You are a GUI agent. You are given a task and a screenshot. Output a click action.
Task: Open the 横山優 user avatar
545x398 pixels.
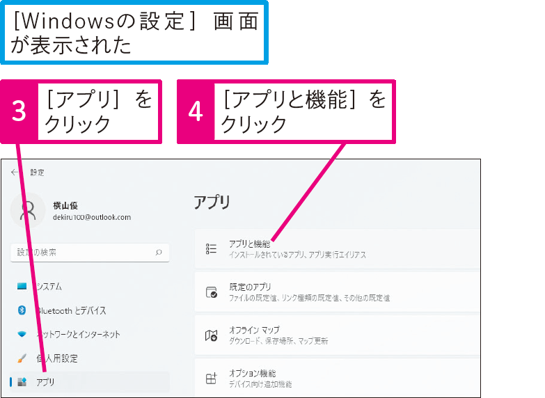[28, 210]
